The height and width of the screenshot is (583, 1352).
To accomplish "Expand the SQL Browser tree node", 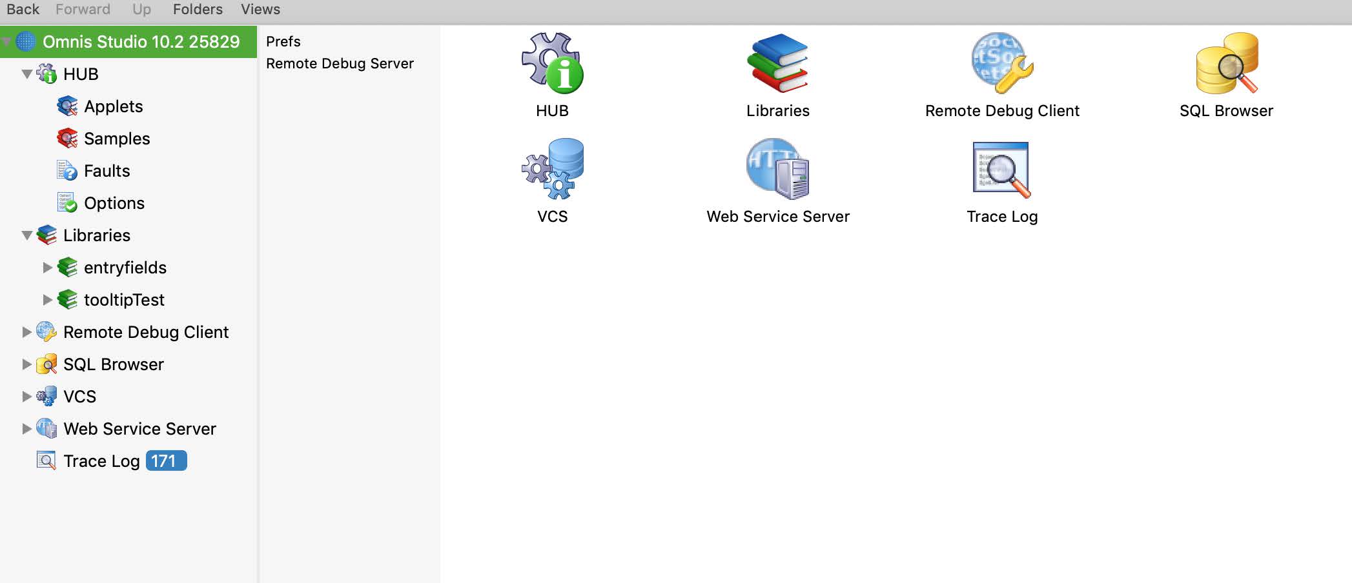I will point(26,364).
